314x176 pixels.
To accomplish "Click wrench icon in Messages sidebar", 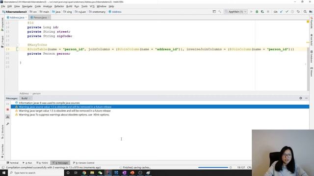I will pyautogui.click(x=8, y=124).
